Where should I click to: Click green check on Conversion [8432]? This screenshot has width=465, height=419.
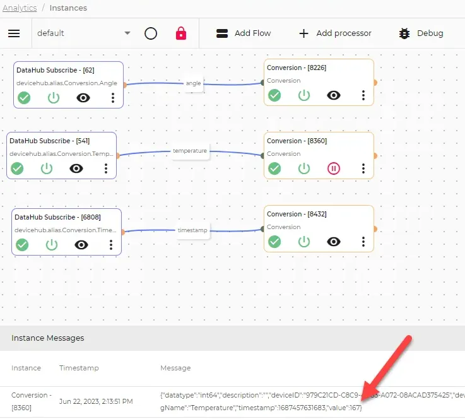[274, 242]
